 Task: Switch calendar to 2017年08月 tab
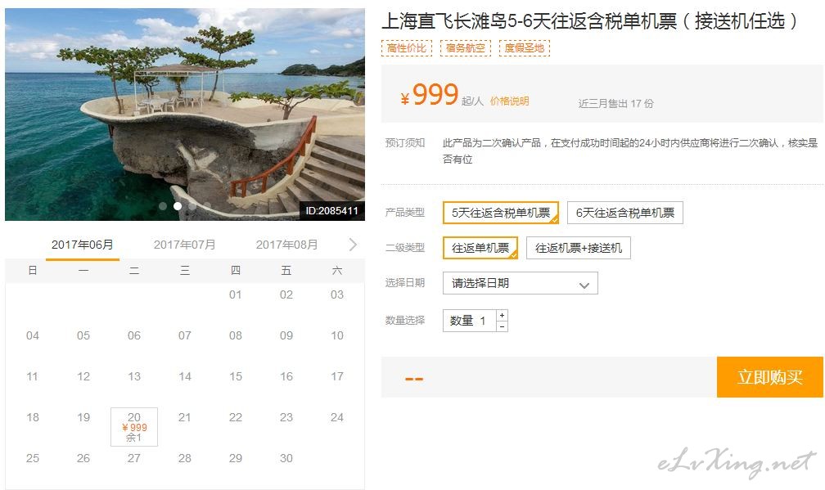(x=286, y=245)
